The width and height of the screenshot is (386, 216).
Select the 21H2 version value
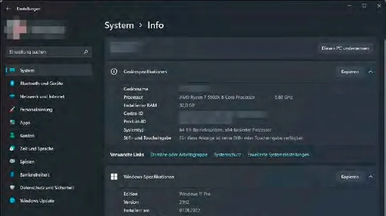pyautogui.click(x=184, y=202)
